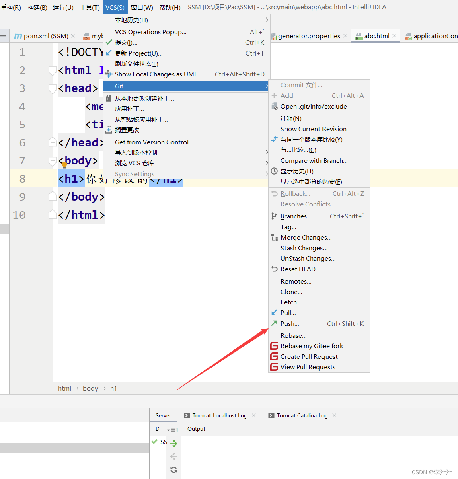The height and width of the screenshot is (479, 458).
Task: Click the Branches icon
Action: pyautogui.click(x=274, y=216)
